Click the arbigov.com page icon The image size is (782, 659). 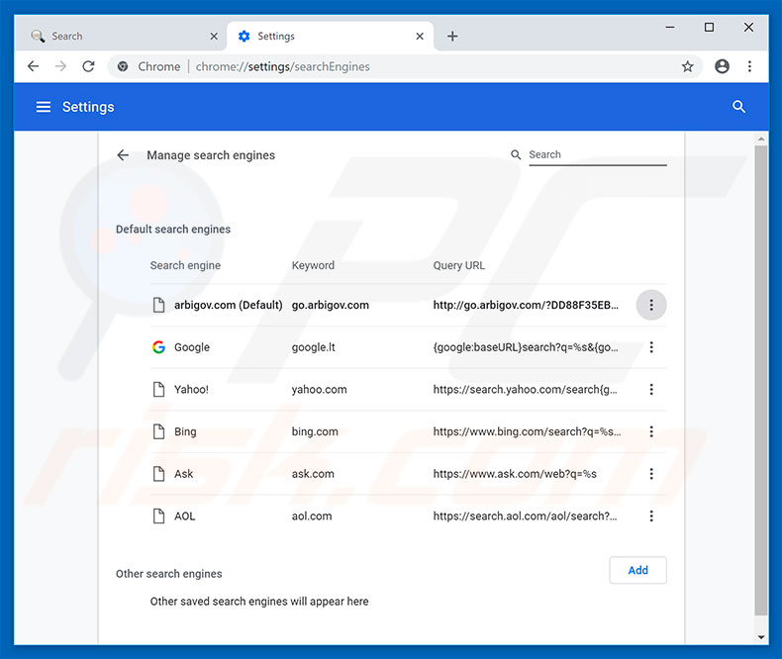click(158, 305)
